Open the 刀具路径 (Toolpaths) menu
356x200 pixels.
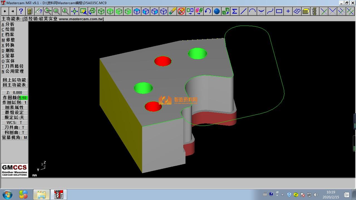coord(14,66)
